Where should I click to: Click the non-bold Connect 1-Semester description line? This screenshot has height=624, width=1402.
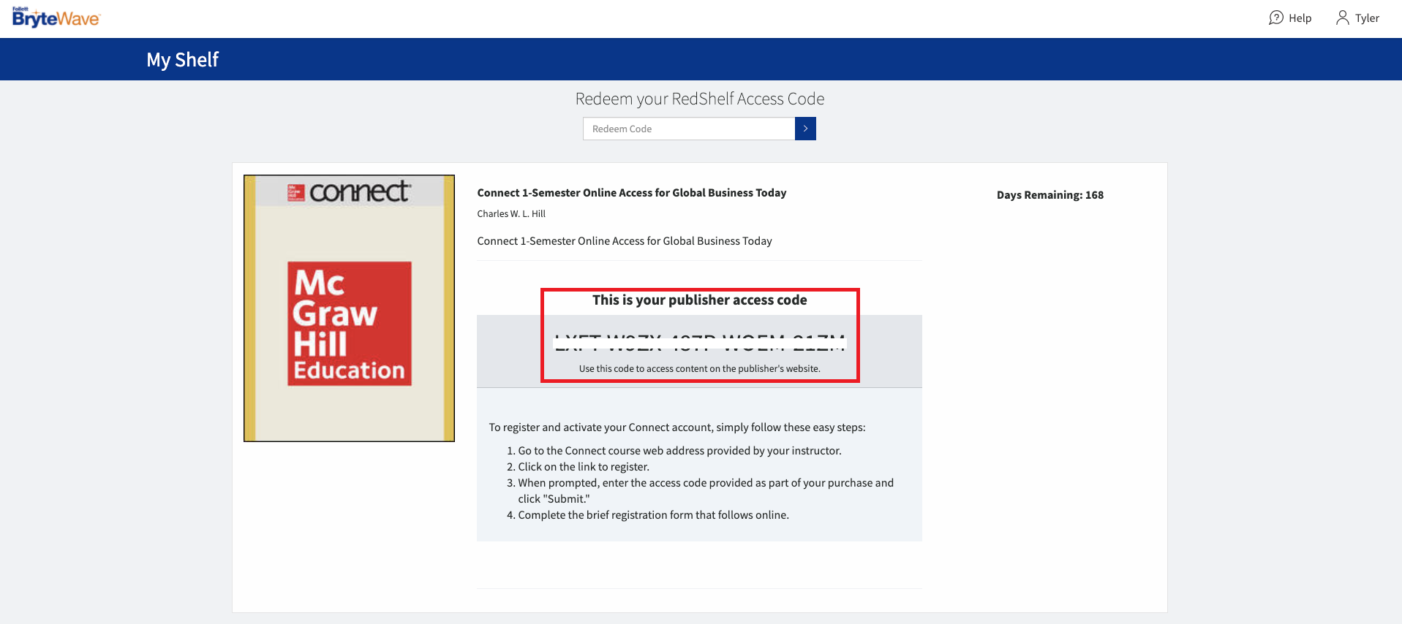click(x=625, y=241)
